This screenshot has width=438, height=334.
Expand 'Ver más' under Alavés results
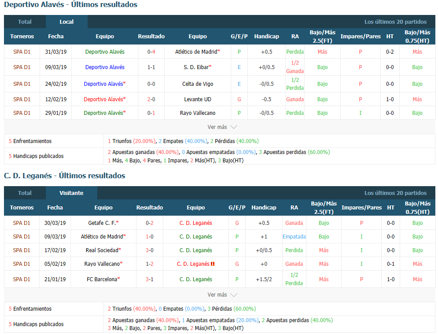click(222, 127)
